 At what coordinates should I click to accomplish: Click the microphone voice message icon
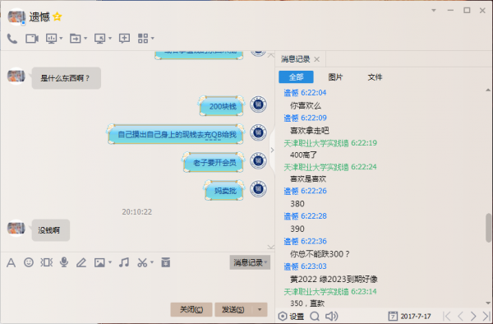pyautogui.click(x=64, y=262)
